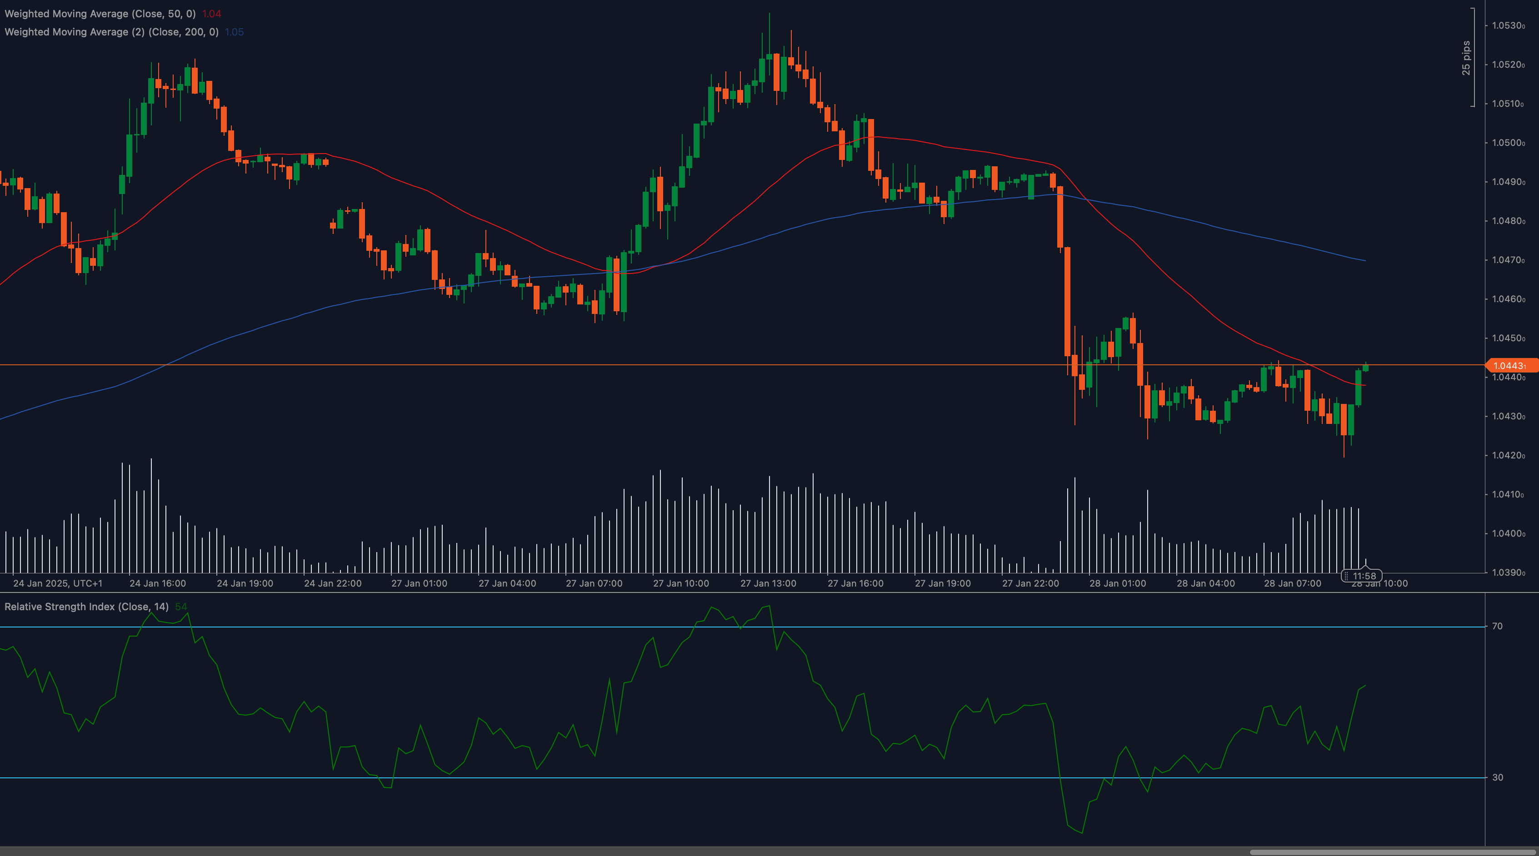Image resolution: width=1539 pixels, height=856 pixels.
Task: Click the 27 Jan 16:00 time axis label
Action: click(x=855, y=583)
